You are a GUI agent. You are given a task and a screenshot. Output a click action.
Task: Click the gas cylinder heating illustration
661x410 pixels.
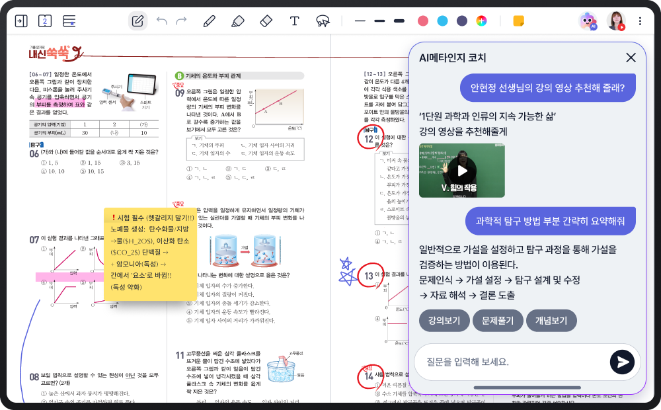coord(244,251)
